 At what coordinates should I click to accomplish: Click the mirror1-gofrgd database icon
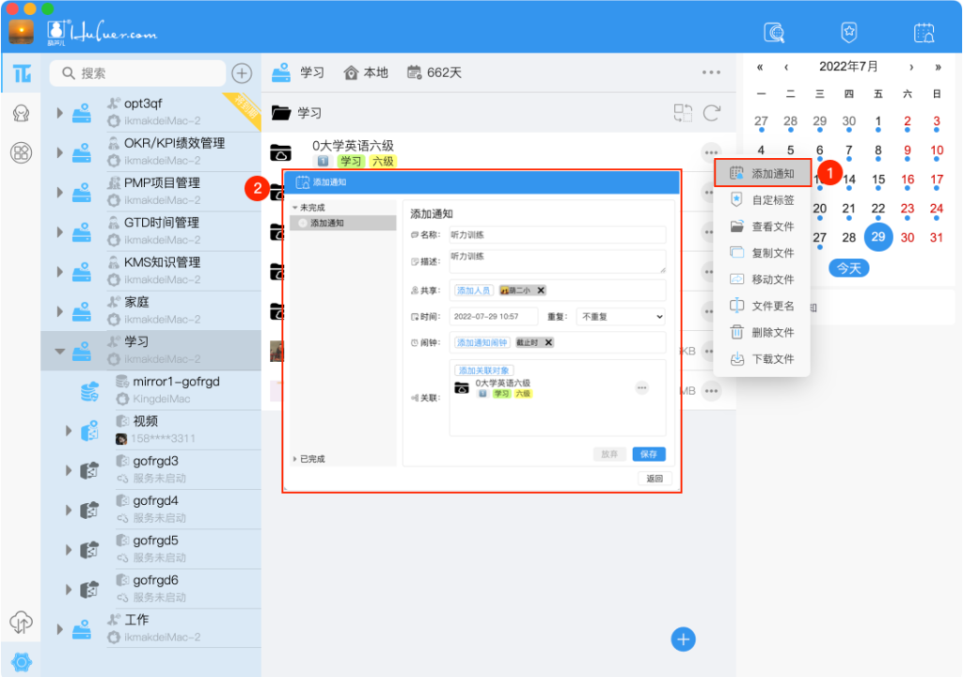[89, 391]
